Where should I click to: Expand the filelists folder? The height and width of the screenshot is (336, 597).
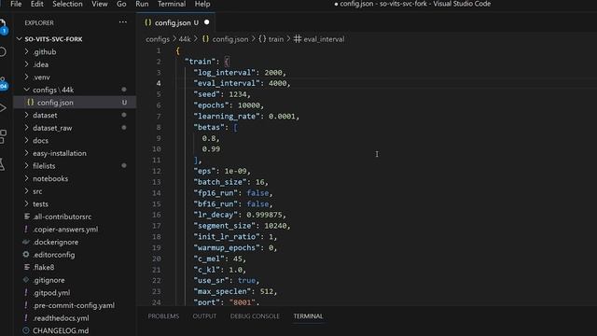tap(44, 166)
